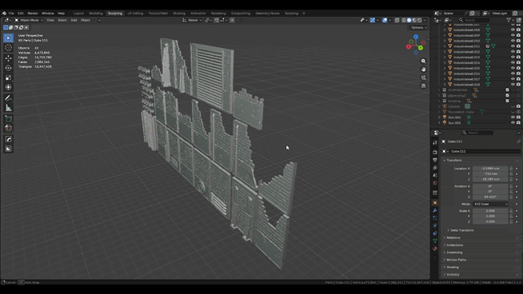Toggle Sun.002 render camera icon
Viewport: 523px width, 294px height.
point(518,123)
